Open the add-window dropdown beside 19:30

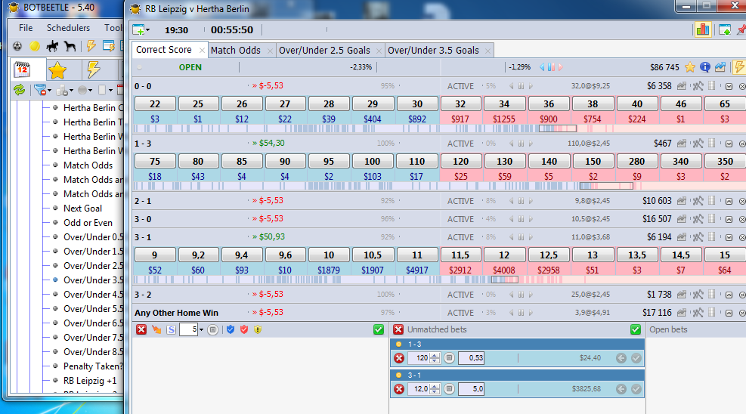tap(141, 30)
